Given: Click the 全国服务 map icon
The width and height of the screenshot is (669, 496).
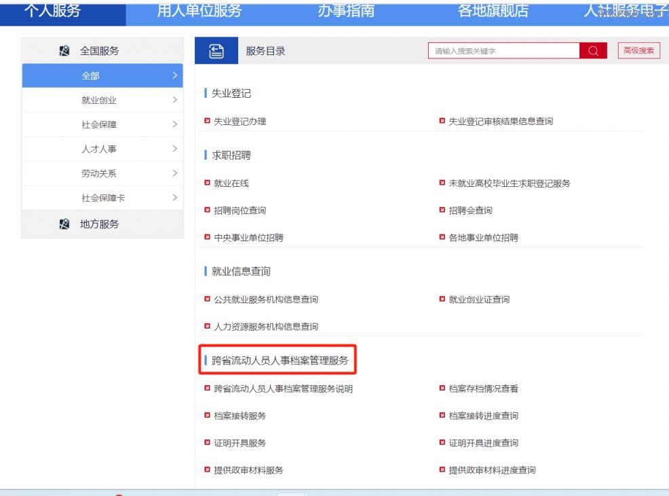Looking at the screenshot, I should click(x=64, y=51).
